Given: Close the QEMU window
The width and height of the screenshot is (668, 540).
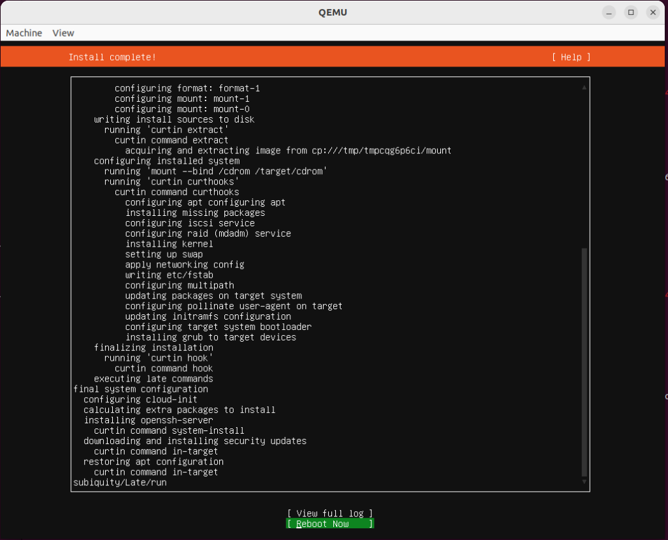Looking at the screenshot, I should 653,12.
